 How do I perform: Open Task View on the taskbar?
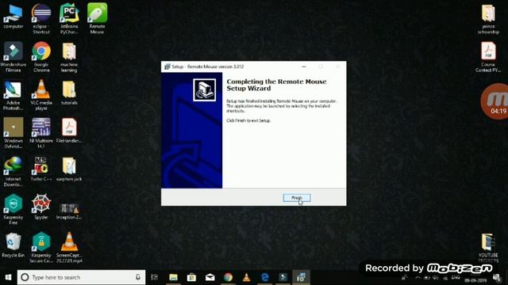[x=155, y=277]
